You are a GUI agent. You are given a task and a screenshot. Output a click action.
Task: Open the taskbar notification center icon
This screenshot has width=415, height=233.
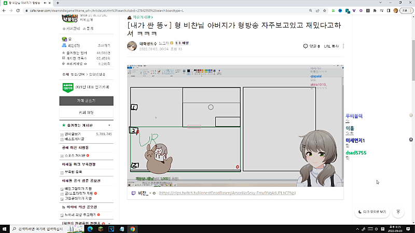[408, 229]
